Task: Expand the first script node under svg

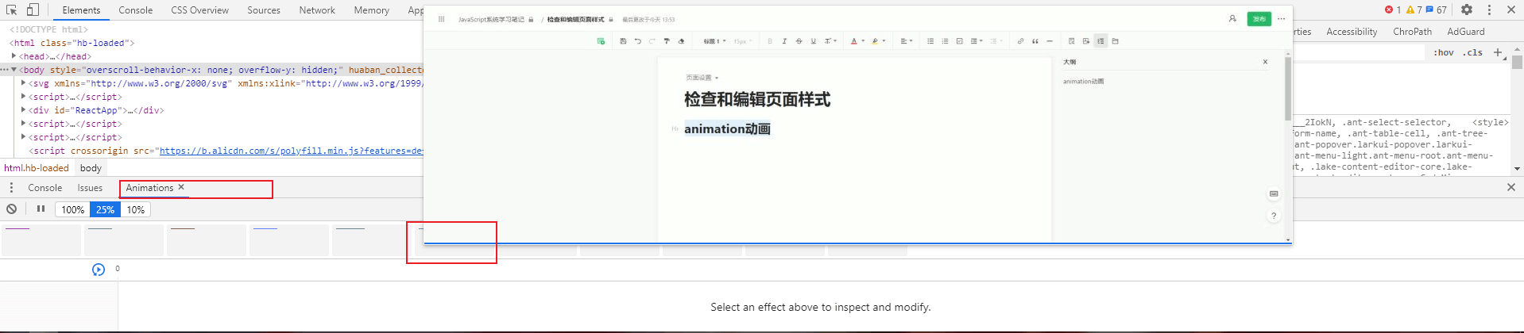Action: point(24,97)
